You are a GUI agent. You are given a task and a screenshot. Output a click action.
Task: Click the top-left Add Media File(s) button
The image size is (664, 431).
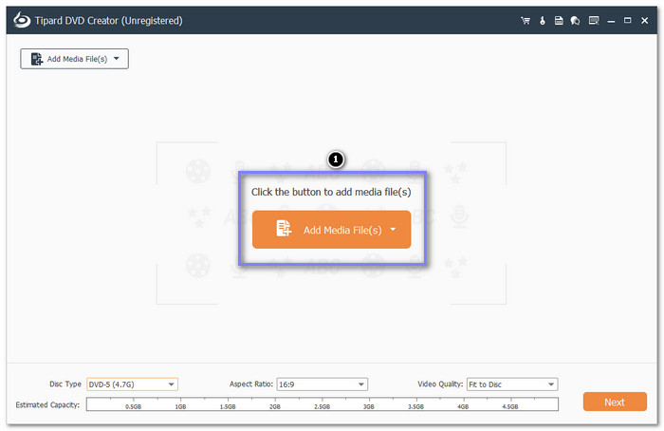click(x=75, y=59)
